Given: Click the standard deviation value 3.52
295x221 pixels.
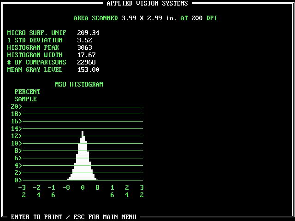Looking at the screenshot, I should click(x=84, y=40).
